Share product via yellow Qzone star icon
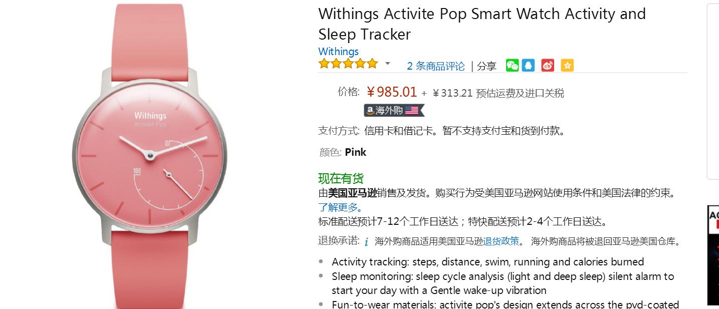The image size is (719, 309). [x=567, y=65]
